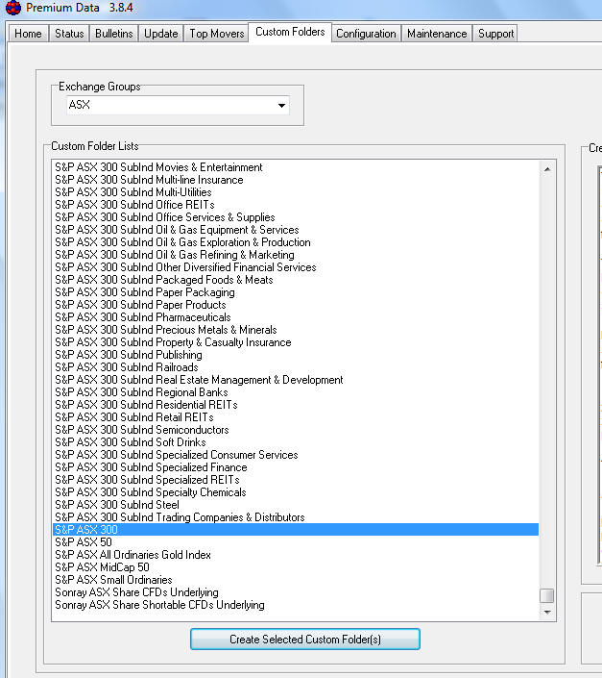Screen dimensions: 602x678
Task: Select SubInd Specialized Finance list item
Action: [x=296, y=467]
